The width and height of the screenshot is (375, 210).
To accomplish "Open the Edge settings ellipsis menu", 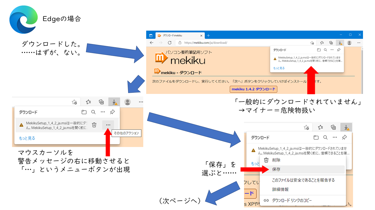I will click(x=358, y=43).
